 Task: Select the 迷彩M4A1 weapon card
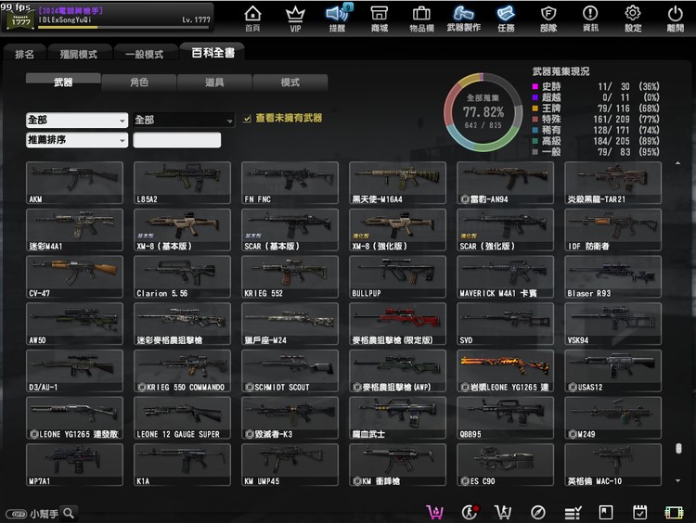[x=74, y=230]
